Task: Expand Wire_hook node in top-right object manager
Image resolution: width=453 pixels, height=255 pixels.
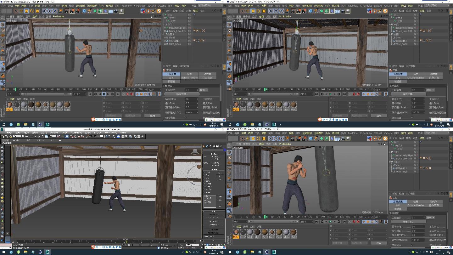Action: click(x=391, y=44)
